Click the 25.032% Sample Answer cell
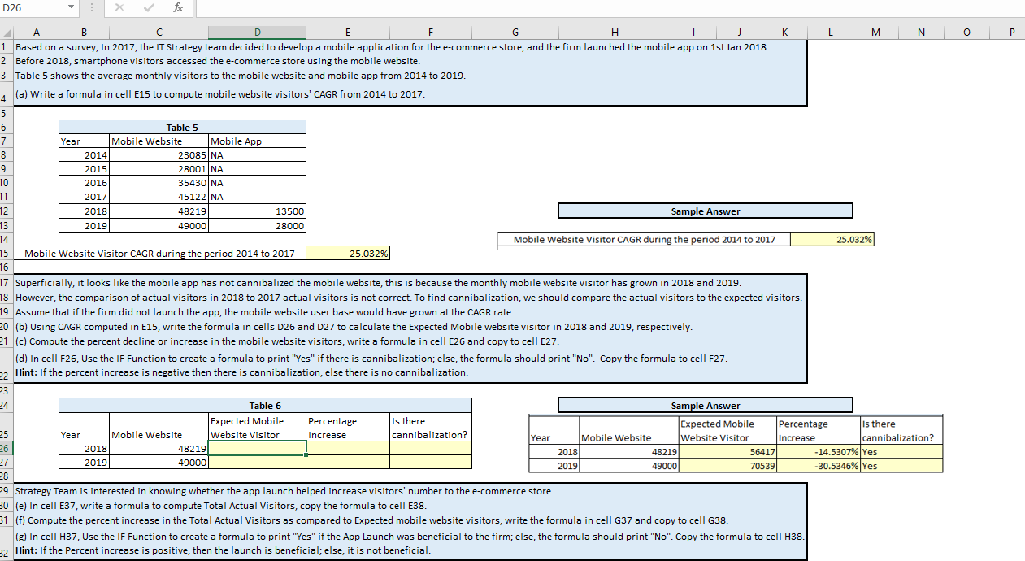Viewport: 1025px width, 561px height. [x=832, y=239]
